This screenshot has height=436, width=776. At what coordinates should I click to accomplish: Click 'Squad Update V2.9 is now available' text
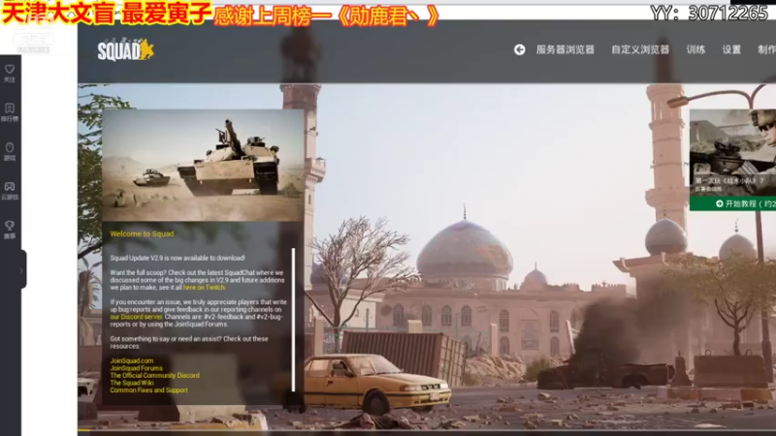178,258
